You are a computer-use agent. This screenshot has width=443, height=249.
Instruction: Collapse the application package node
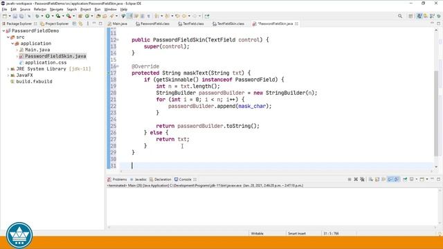pyautogui.click(x=12, y=44)
